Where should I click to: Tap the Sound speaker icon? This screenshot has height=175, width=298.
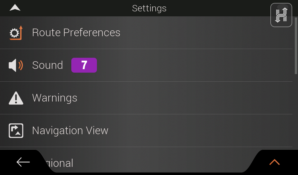[x=16, y=65]
